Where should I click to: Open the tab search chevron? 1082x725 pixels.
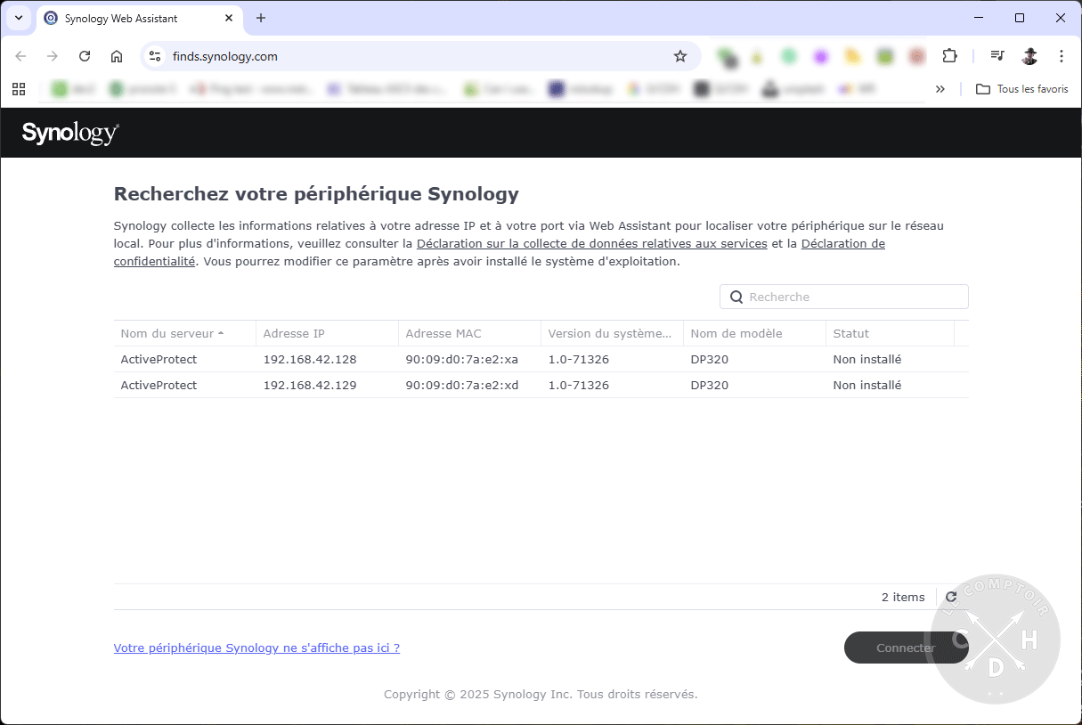click(18, 18)
